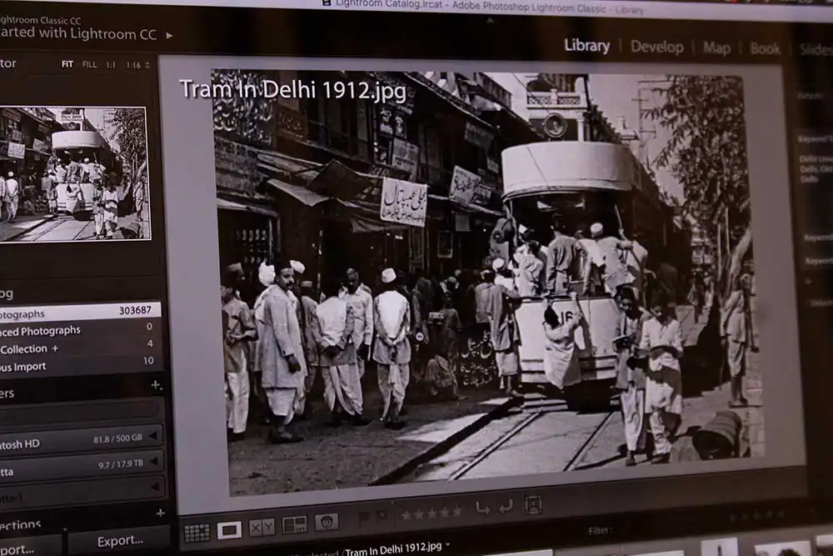Click the plus icon next to Folders
833x556 pixels.
tap(155, 385)
